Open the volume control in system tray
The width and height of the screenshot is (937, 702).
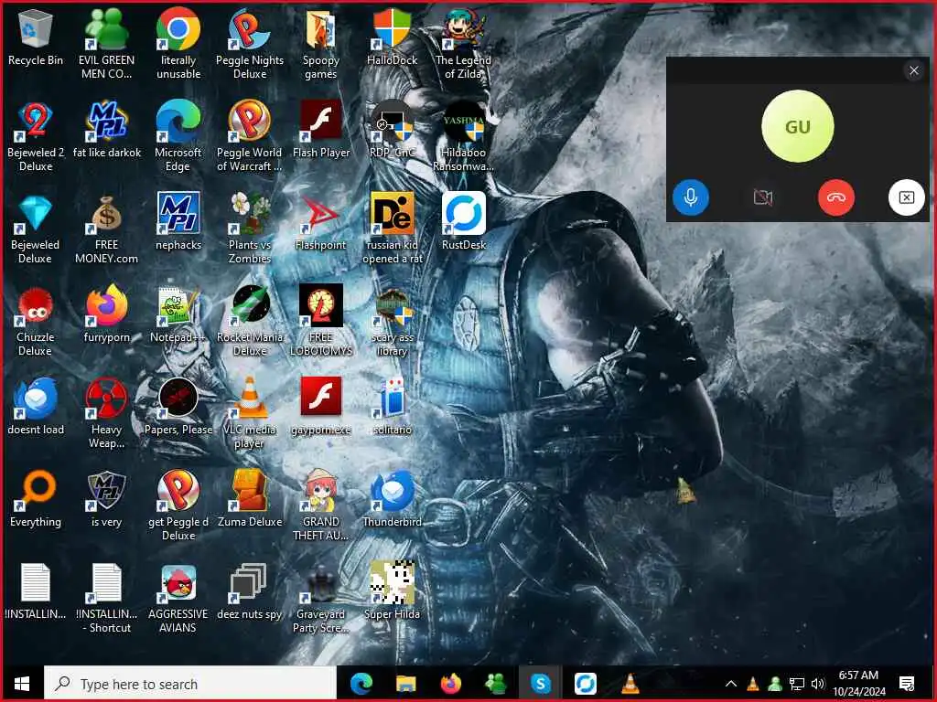(818, 684)
